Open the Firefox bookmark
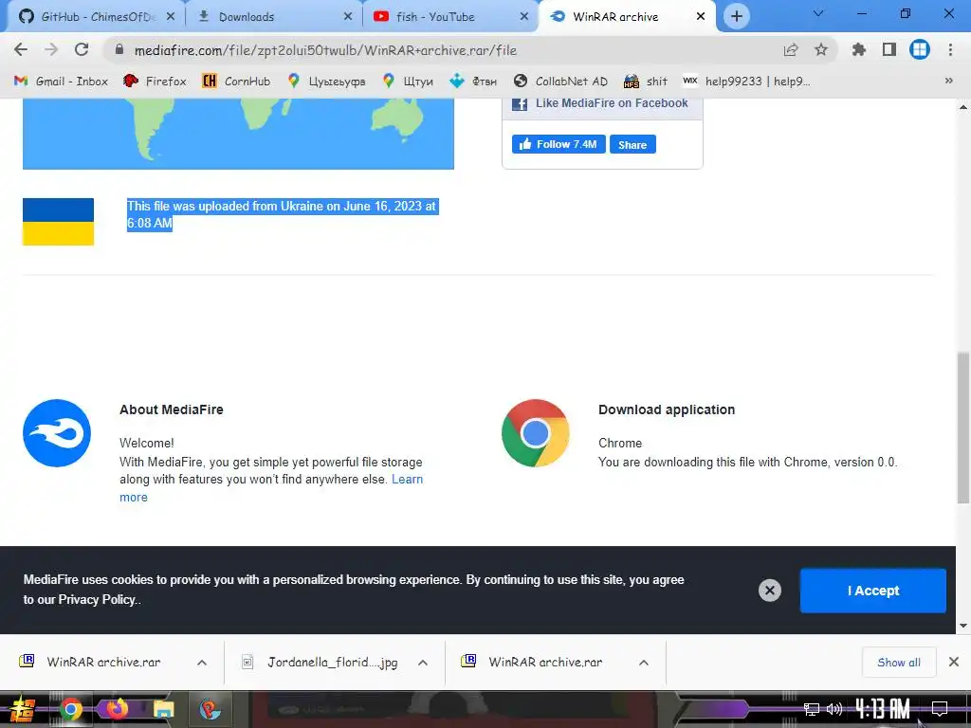 point(155,82)
